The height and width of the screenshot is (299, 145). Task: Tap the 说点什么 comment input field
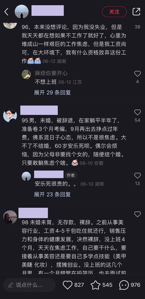(x=29, y=285)
